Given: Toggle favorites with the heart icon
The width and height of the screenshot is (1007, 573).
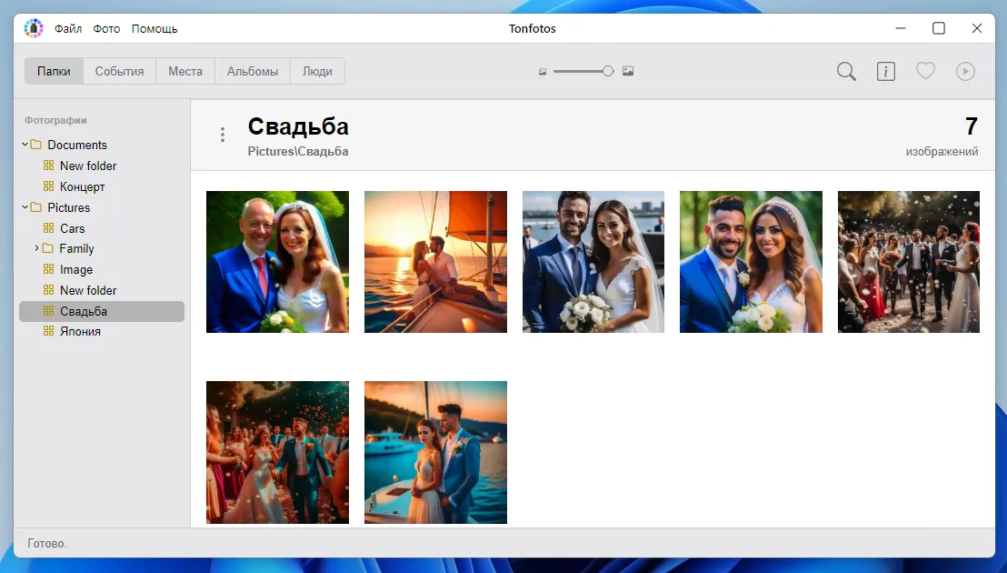Looking at the screenshot, I should point(925,71).
